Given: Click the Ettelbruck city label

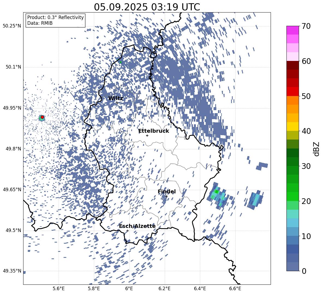Looking at the screenshot, I should click(154, 131).
